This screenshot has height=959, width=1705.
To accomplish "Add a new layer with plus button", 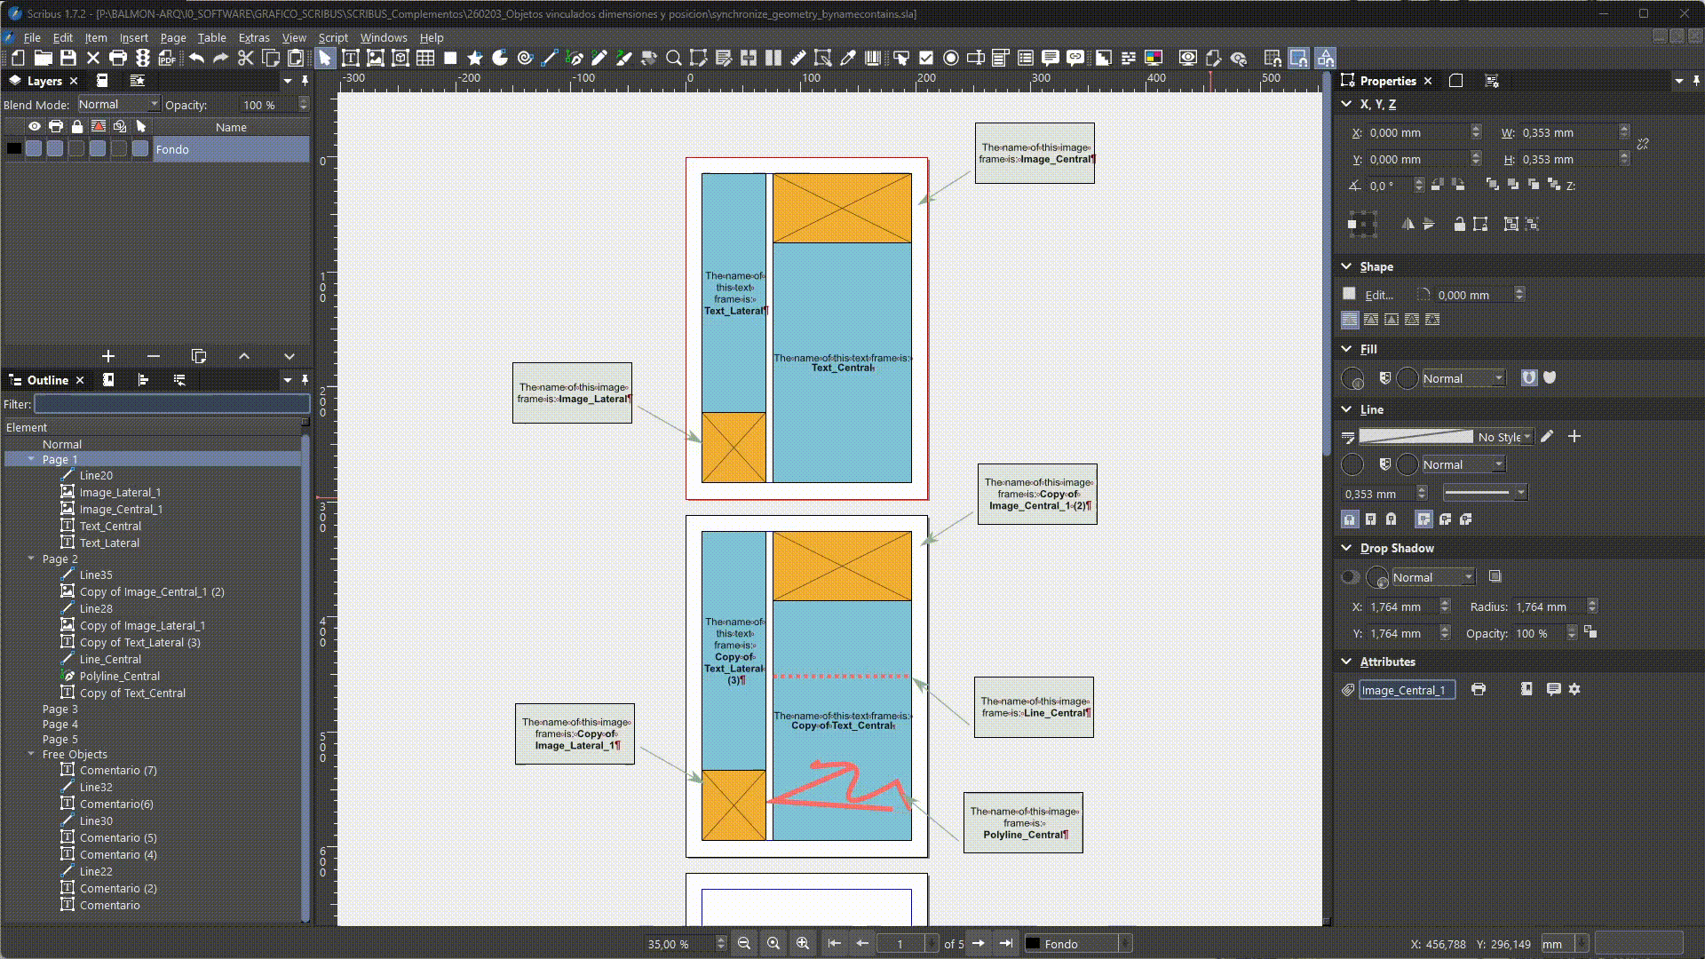I will coord(108,356).
